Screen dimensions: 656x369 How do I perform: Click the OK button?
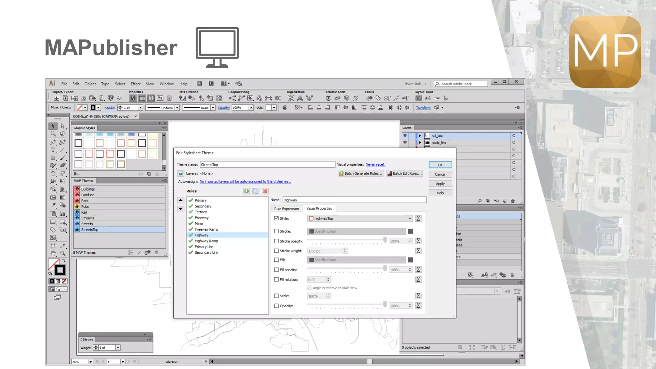pyautogui.click(x=440, y=165)
